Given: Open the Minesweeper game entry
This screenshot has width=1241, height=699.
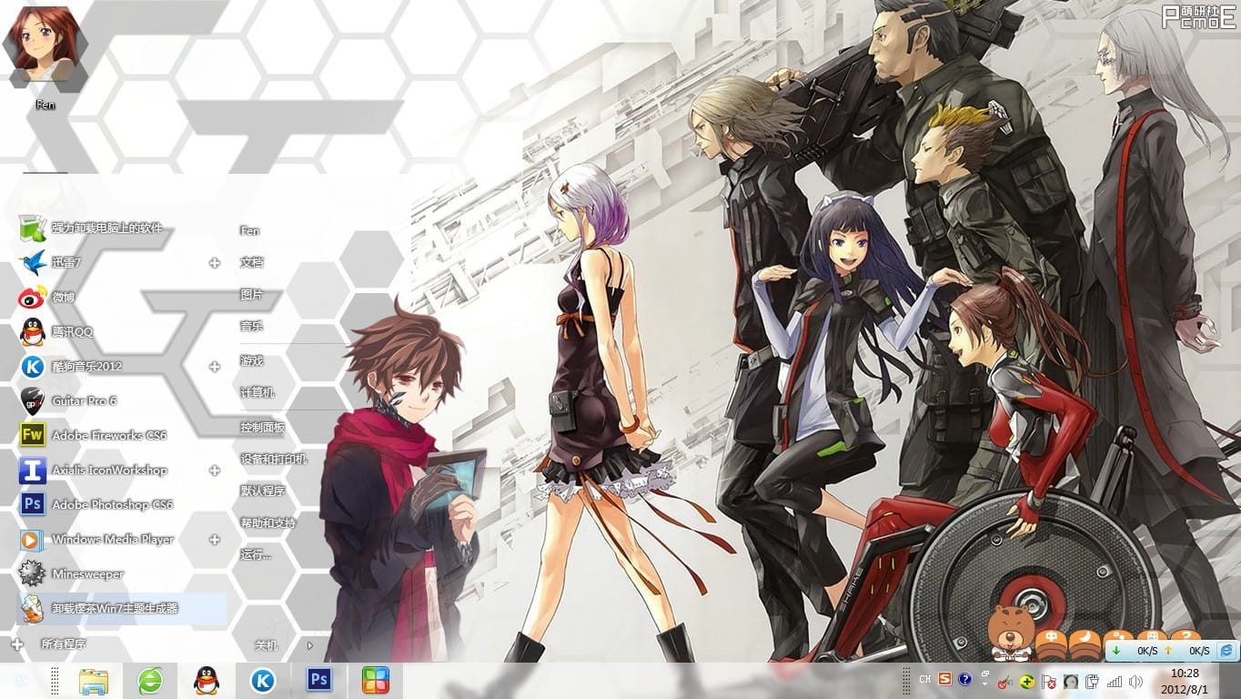Looking at the screenshot, I should click(x=87, y=573).
